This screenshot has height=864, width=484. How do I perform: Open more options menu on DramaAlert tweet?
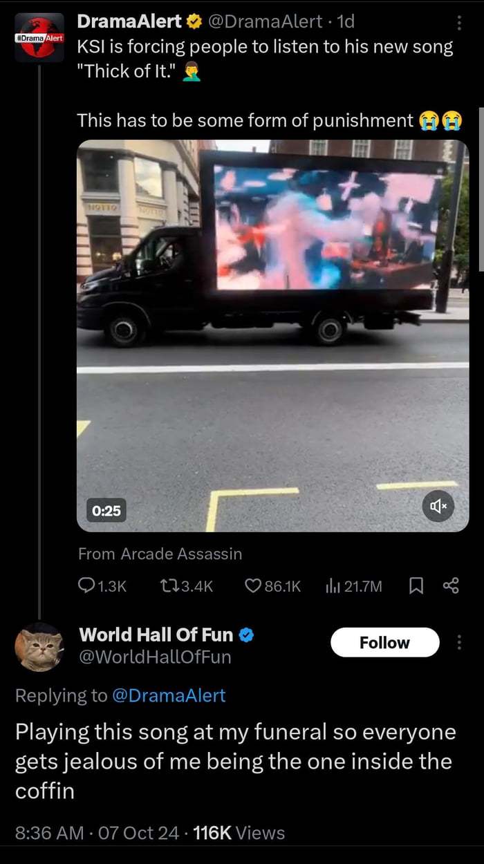(459, 23)
